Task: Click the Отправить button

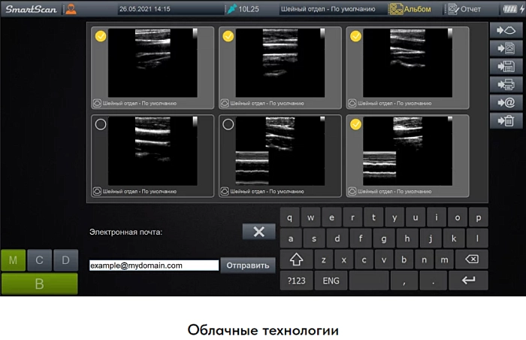Action: click(x=247, y=266)
